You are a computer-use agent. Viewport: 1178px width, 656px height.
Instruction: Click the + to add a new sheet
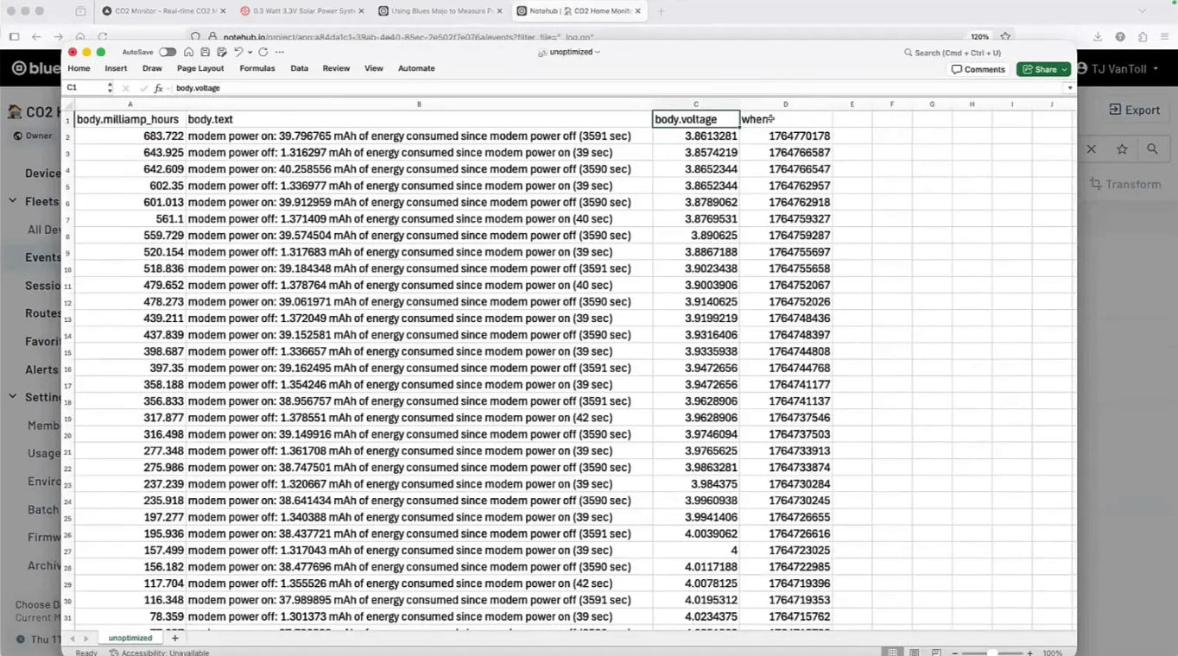[x=174, y=637]
